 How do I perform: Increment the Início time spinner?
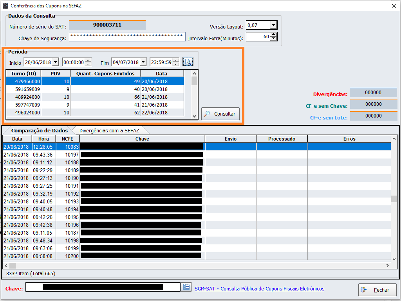pyautogui.click(x=88, y=60)
